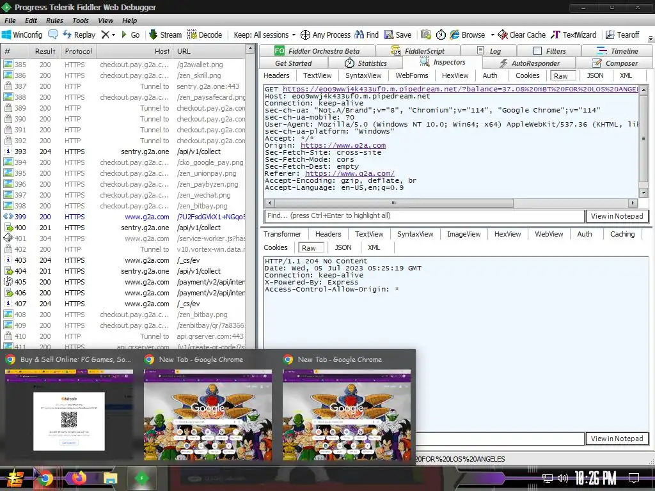Open the Timeline tab
655x491 pixels.
pyautogui.click(x=617, y=51)
